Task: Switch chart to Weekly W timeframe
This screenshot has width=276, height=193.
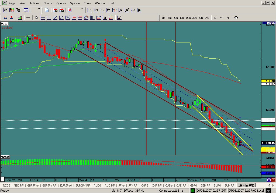Action: pos(221,18)
